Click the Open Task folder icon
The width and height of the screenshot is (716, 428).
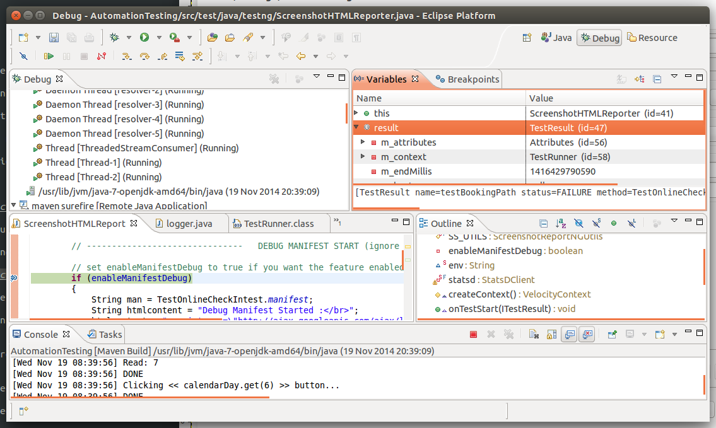tap(230, 37)
